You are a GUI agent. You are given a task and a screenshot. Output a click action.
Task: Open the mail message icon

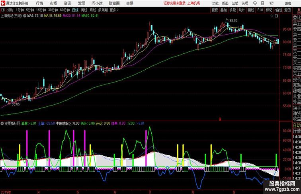coord(272,3)
